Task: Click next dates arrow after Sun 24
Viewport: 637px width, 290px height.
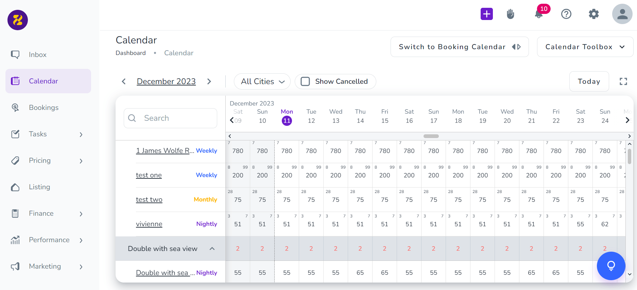Action: pyautogui.click(x=627, y=120)
